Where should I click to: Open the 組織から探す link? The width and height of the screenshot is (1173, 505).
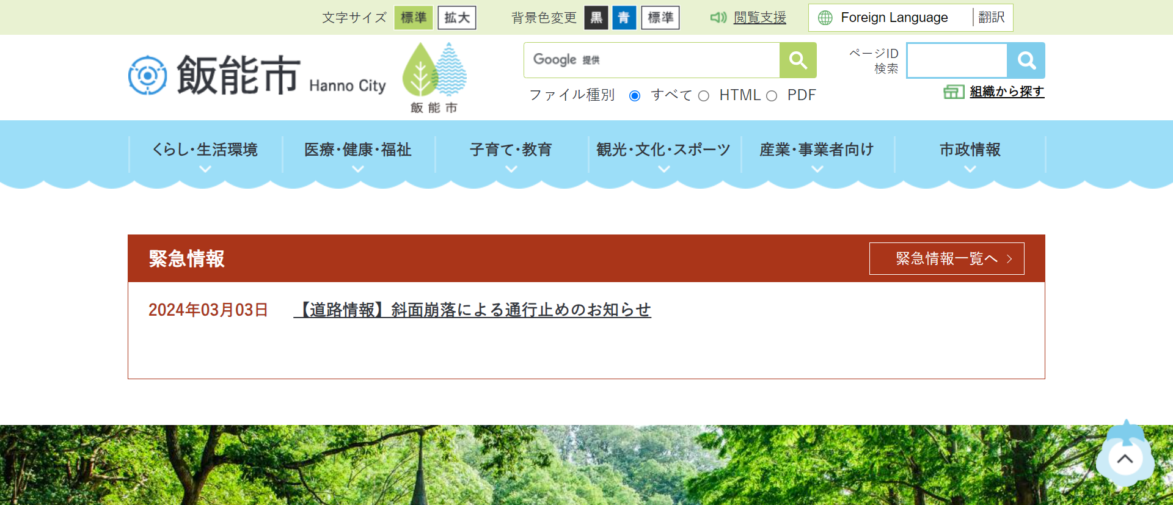click(x=1007, y=92)
